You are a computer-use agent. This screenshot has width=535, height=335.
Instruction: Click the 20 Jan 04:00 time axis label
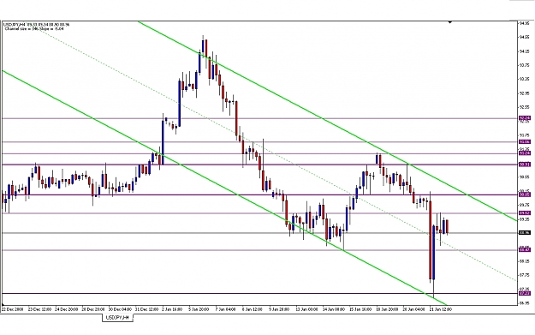click(413, 309)
